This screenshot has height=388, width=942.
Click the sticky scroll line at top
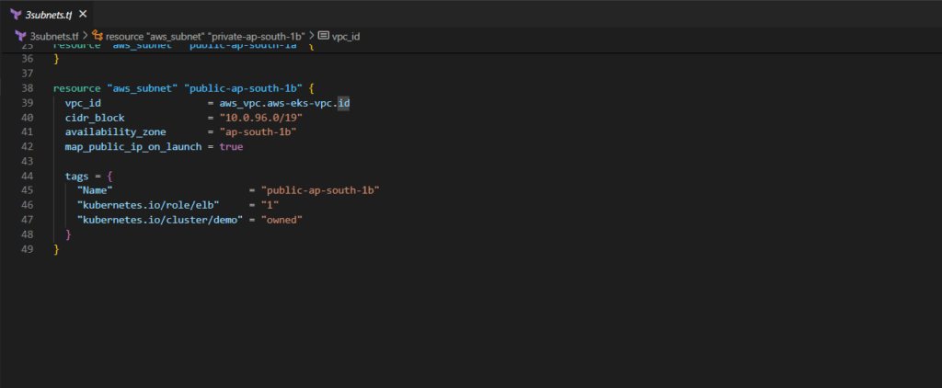[x=471, y=47]
